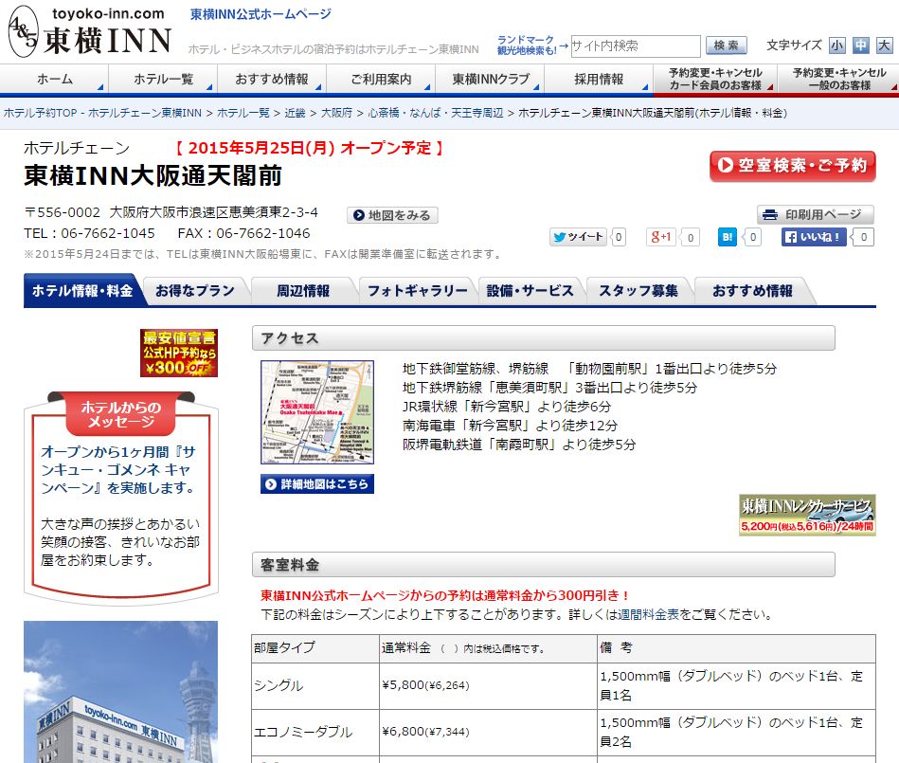Click the 詳細地図はこちら button

click(317, 484)
